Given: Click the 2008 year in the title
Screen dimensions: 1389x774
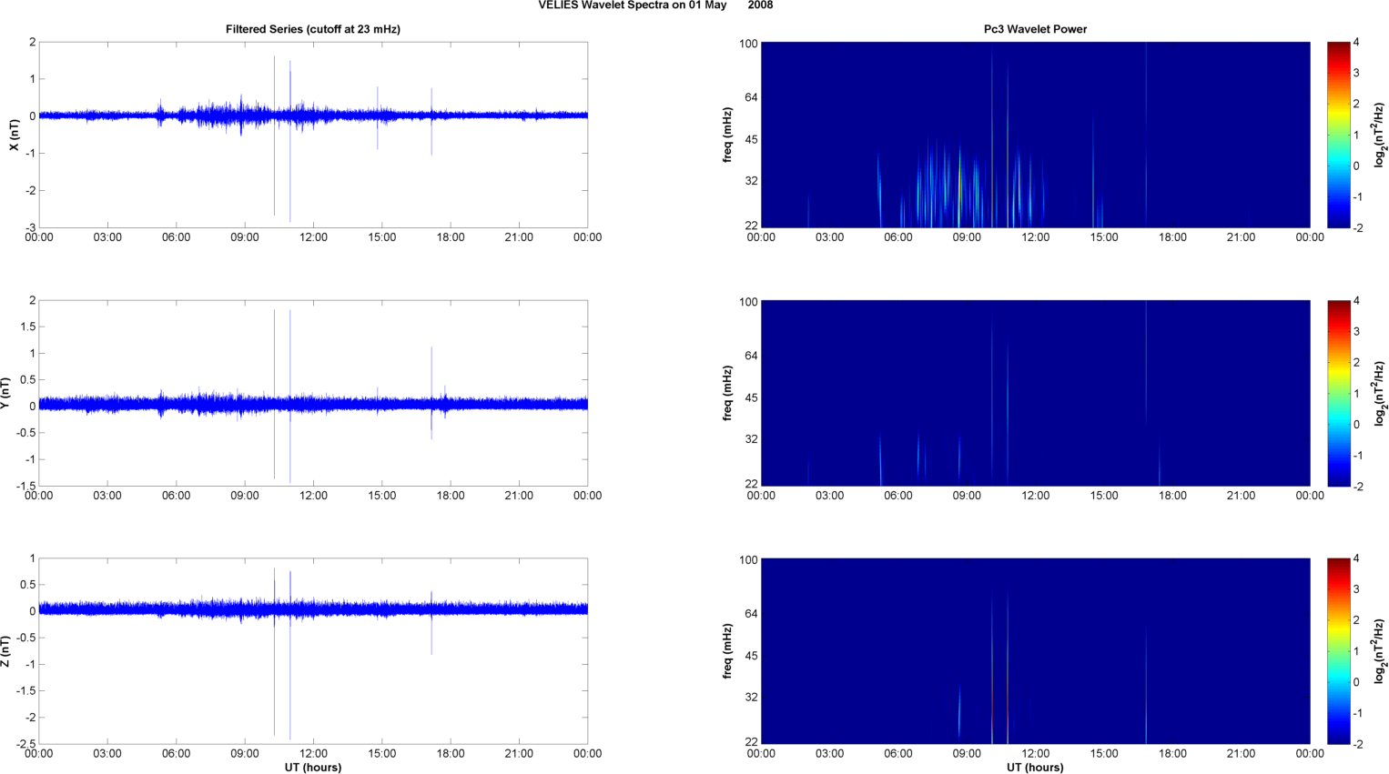Looking at the screenshot, I should 760,5.
